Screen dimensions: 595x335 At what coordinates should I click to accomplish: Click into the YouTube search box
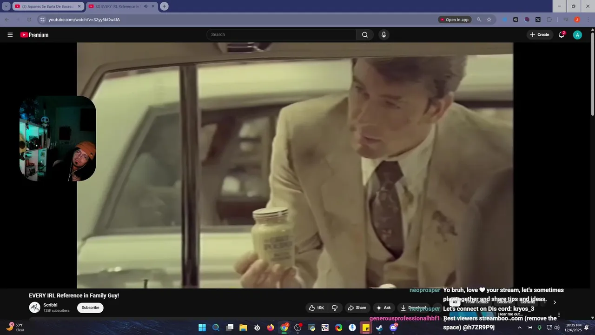point(282,34)
